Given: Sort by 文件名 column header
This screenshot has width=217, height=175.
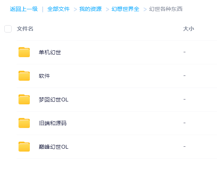Looking at the screenshot, I should pyautogui.click(x=25, y=29).
